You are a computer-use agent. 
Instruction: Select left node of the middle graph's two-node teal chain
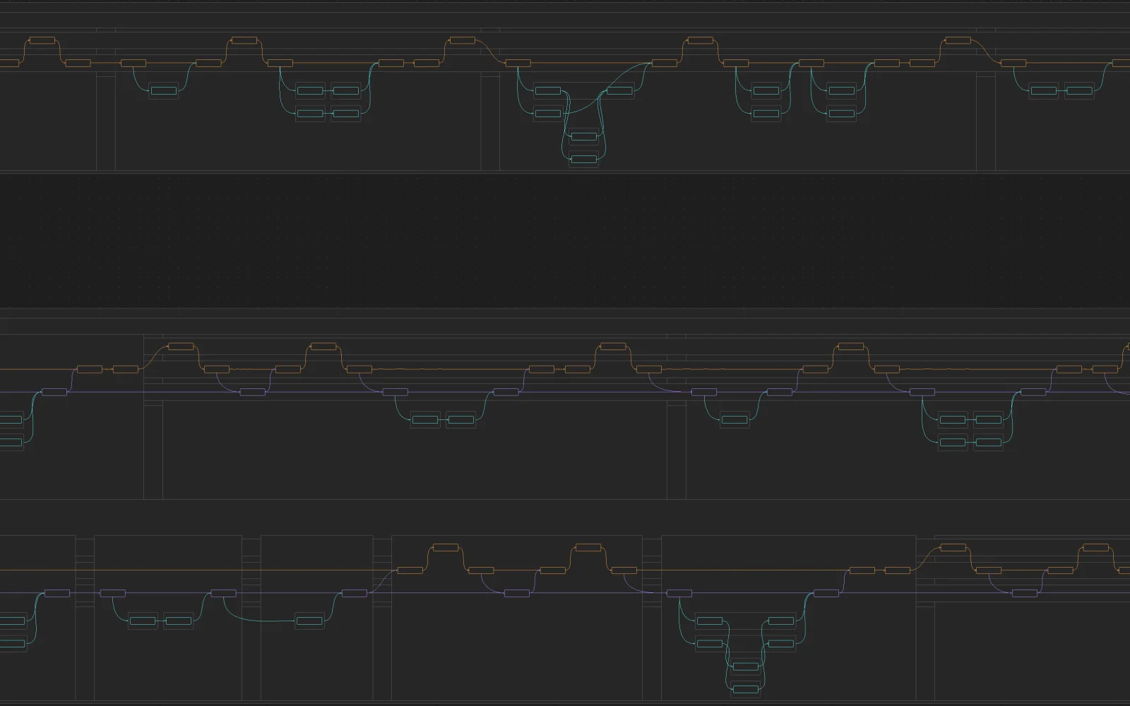tap(424, 419)
